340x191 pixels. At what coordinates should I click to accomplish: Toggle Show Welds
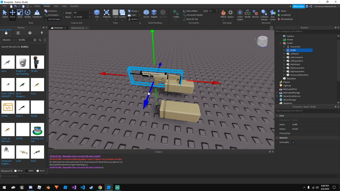(x=190, y=11)
